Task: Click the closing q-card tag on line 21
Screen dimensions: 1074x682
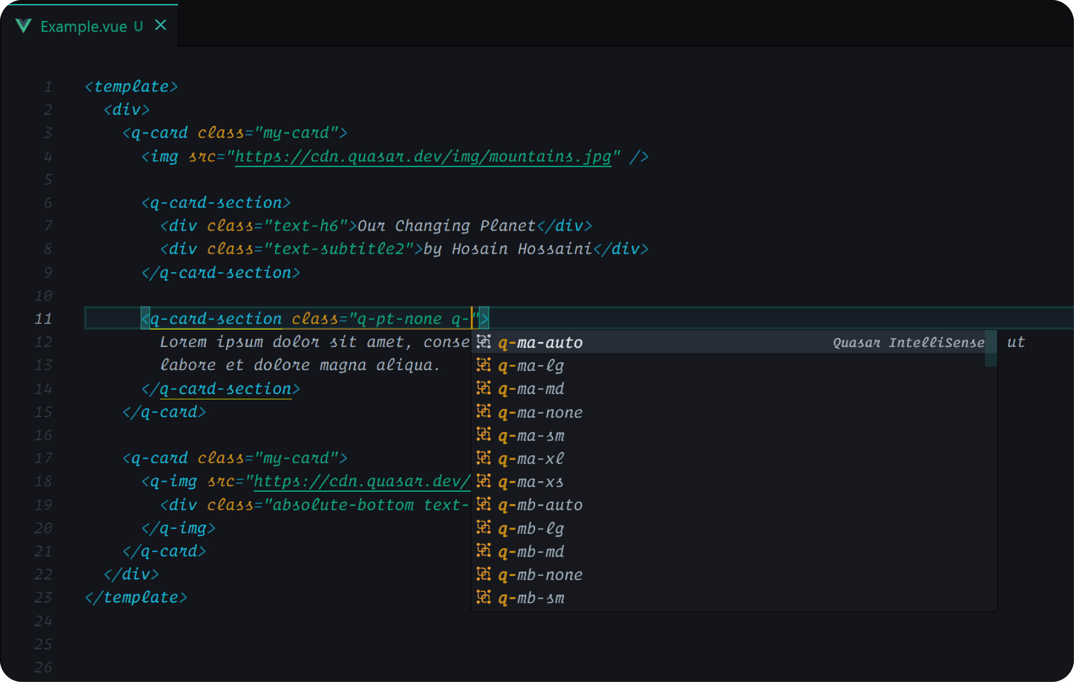Action: click(x=164, y=551)
